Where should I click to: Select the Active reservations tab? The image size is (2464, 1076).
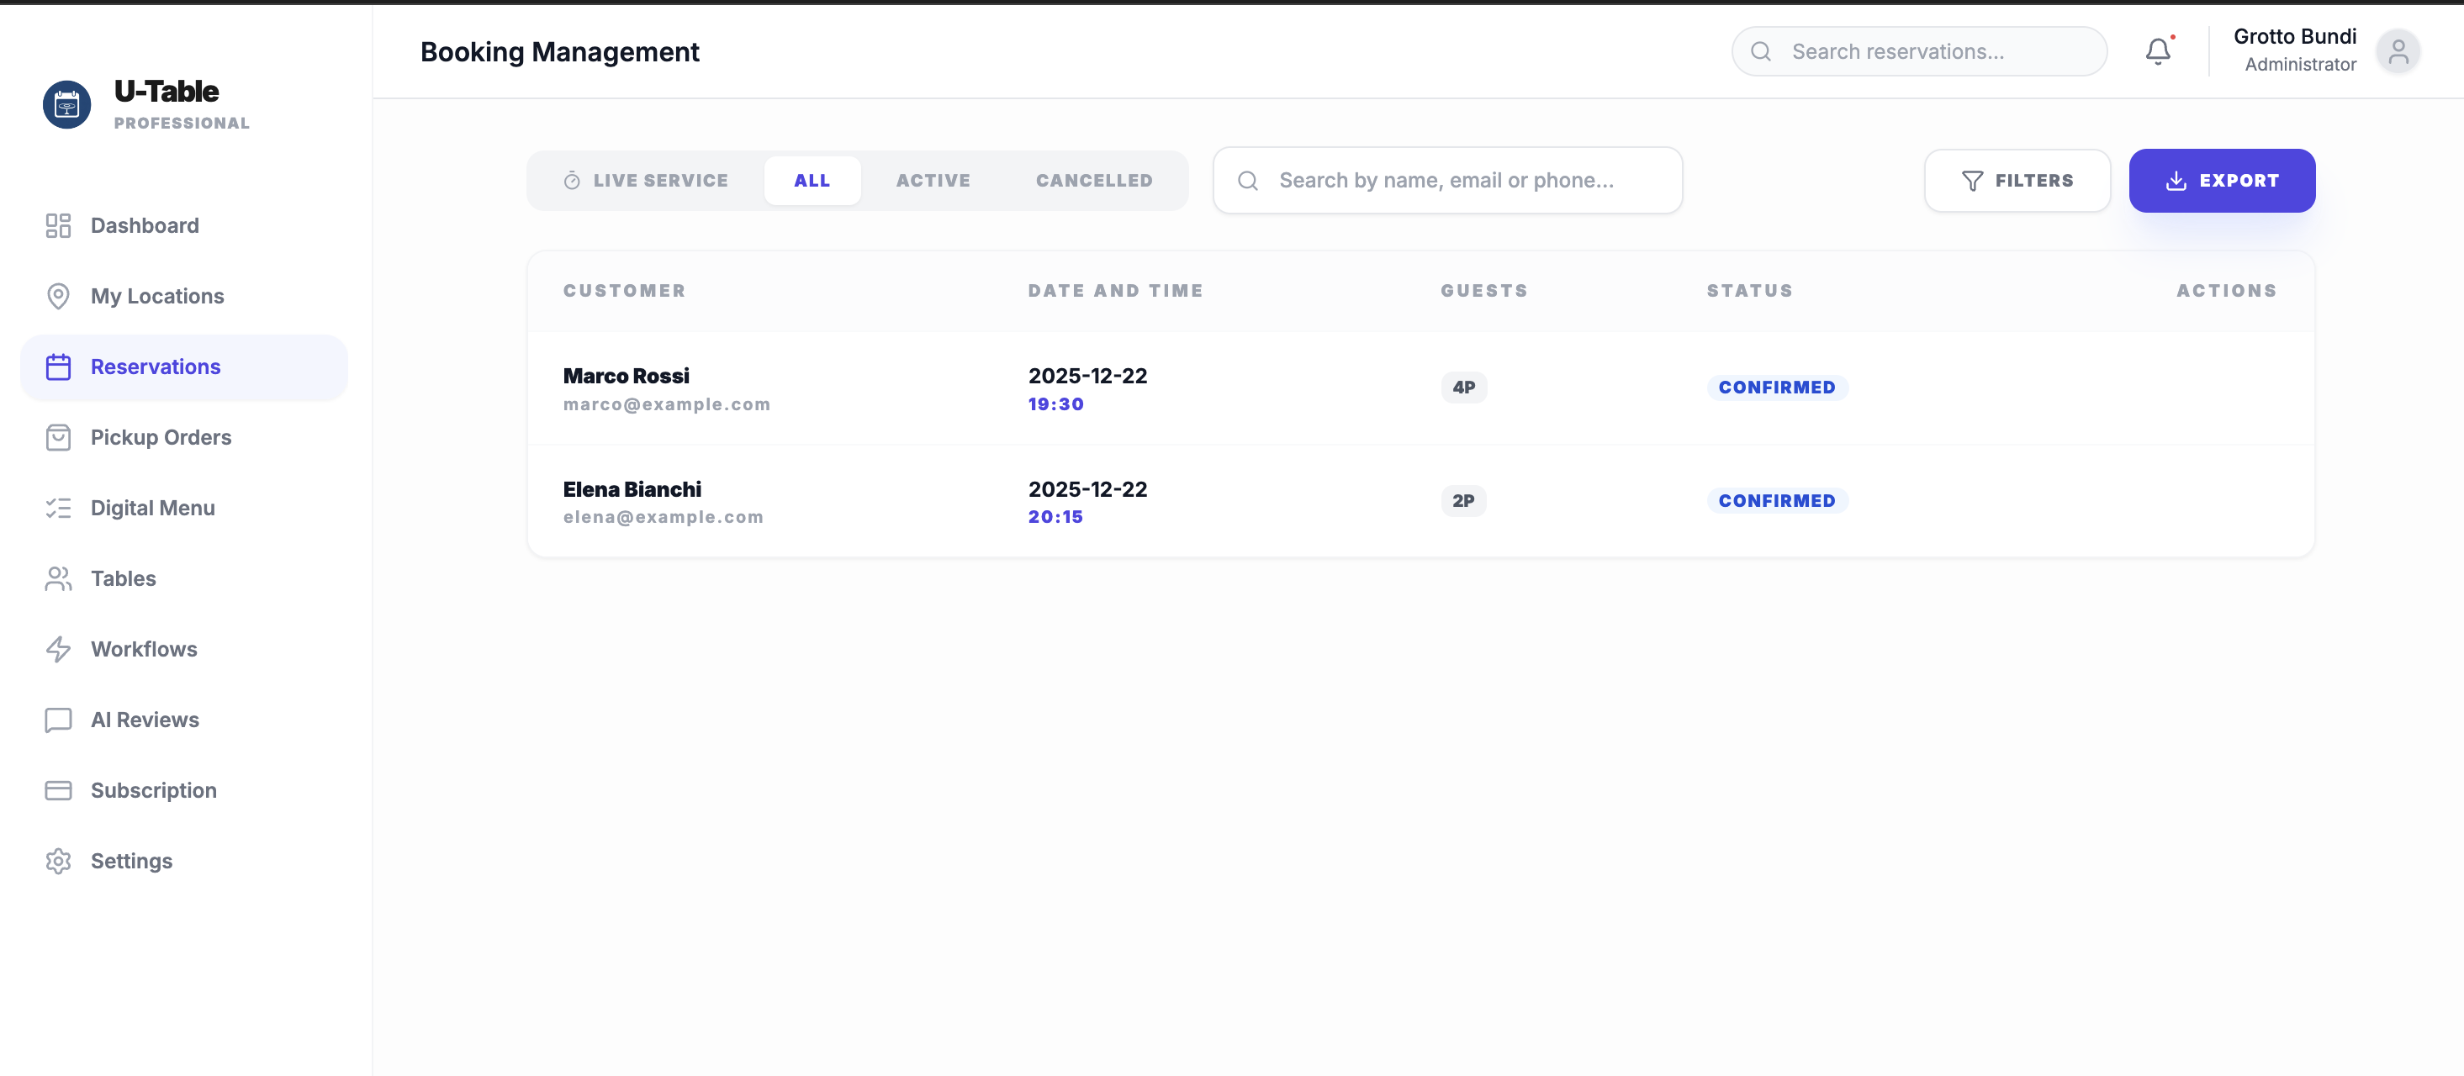click(x=933, y=181)
